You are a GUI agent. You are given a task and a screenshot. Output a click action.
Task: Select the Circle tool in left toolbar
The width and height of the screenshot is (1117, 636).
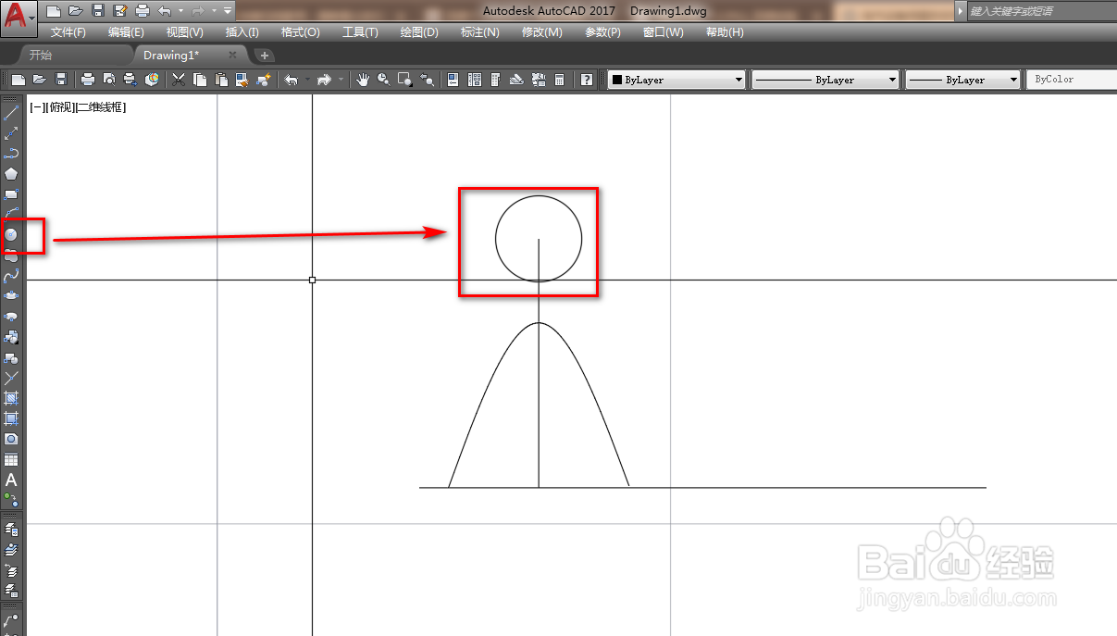pos(11,235)
